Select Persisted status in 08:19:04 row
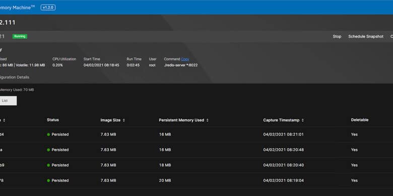The width and height of the screenshot is (393, 196). click(58, 180)
